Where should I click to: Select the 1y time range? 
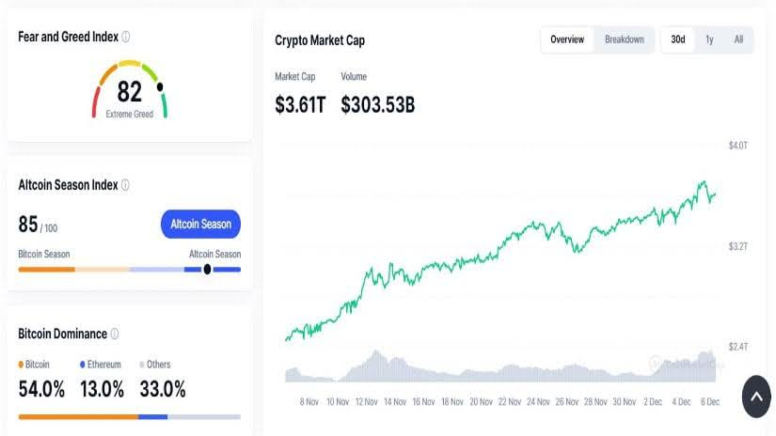(x=709, y=39)
